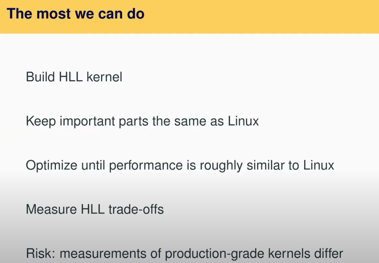The width and height of the screenshot is (379, 263).
Task: Click the "Risk:" label text
Action: pyautogui.click(x=41, y=254)
